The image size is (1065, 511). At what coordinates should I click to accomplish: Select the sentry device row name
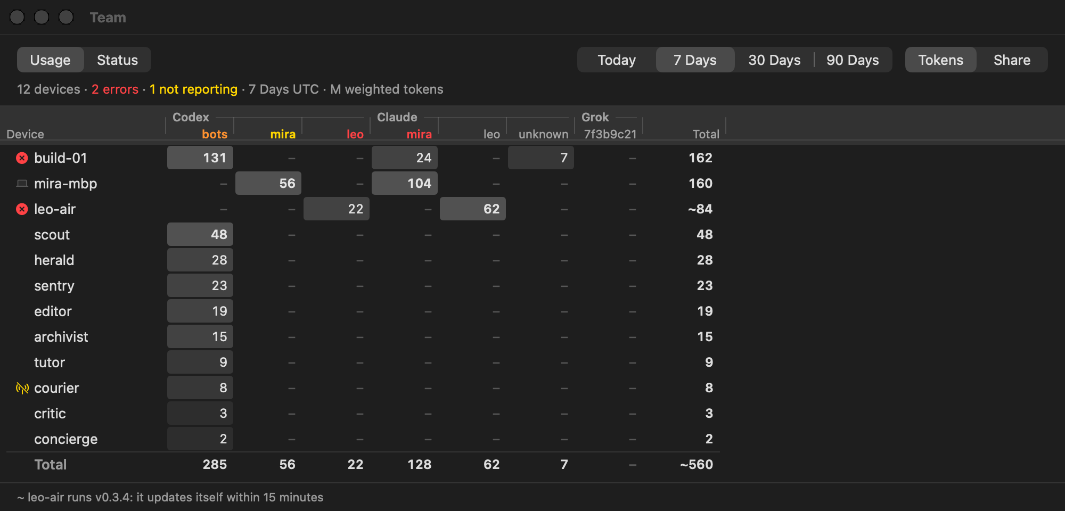coord(54,286)
